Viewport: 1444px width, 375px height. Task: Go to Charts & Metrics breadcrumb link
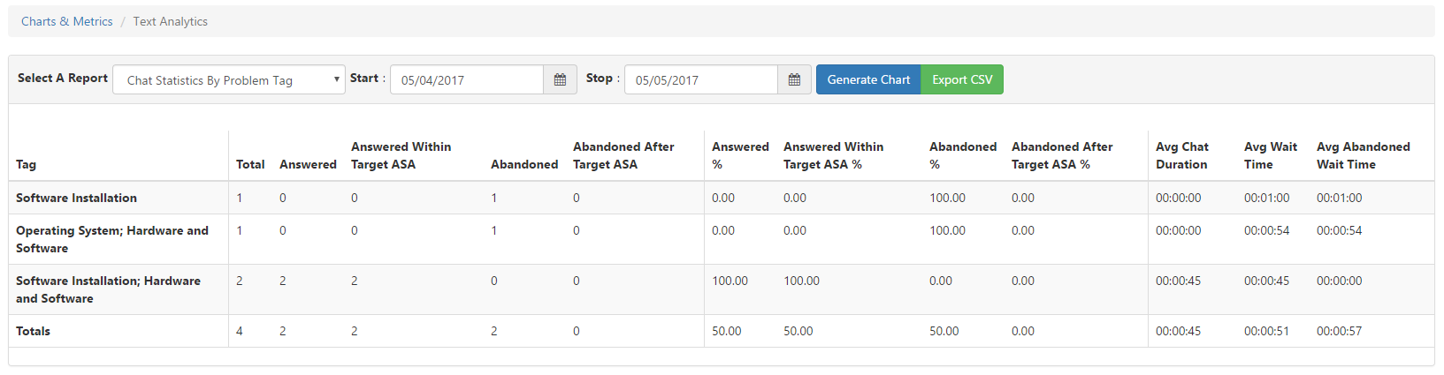coord(67,21)
